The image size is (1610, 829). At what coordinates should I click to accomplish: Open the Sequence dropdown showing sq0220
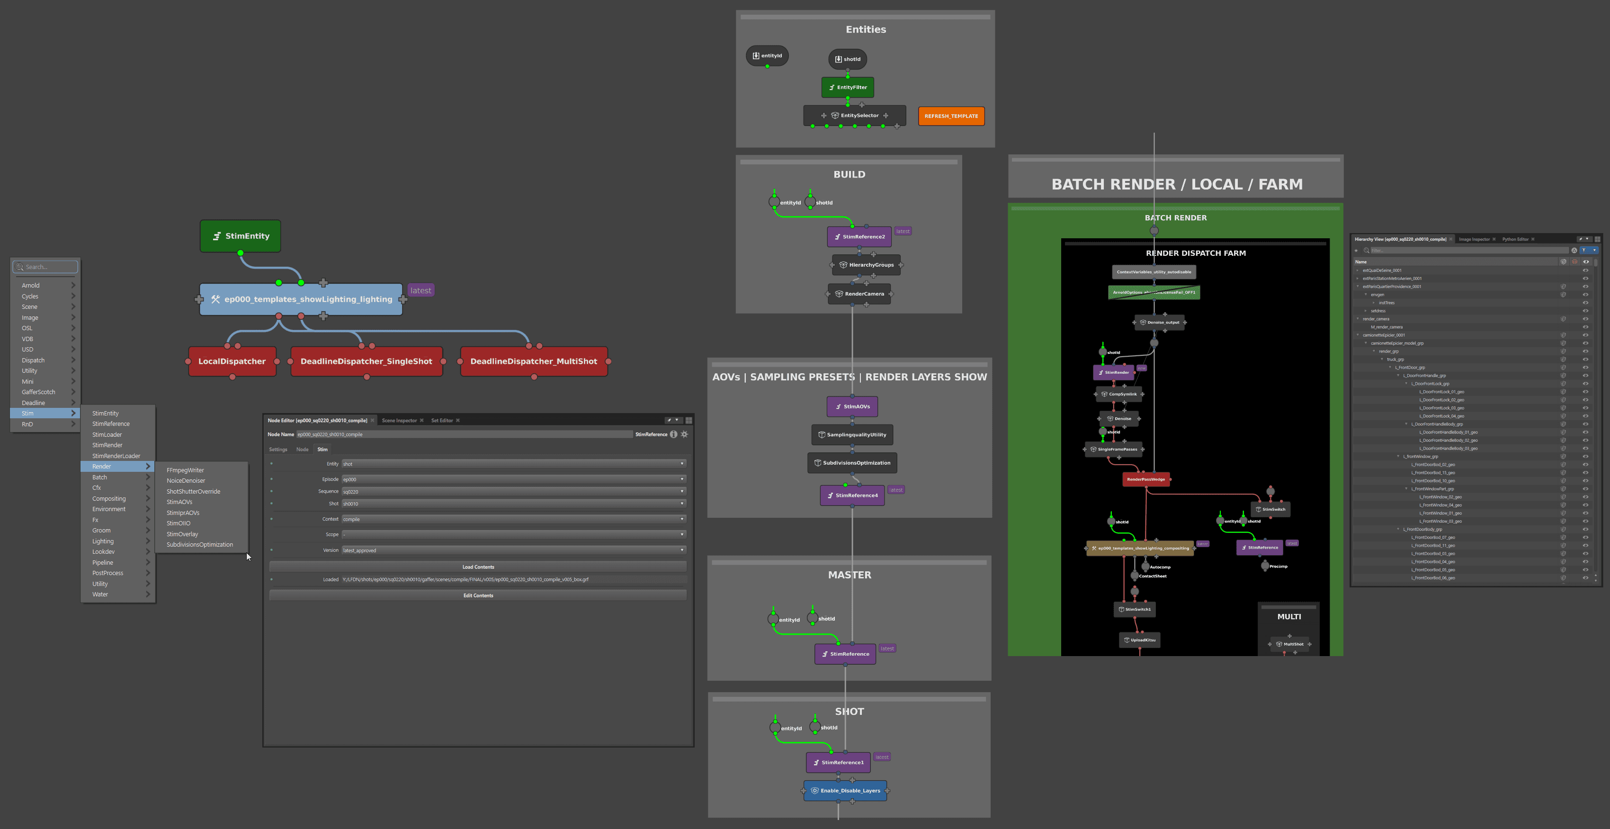pyautogui.click(x=514, y=491)
